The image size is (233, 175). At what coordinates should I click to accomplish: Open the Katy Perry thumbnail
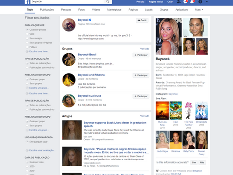point(189,140)
